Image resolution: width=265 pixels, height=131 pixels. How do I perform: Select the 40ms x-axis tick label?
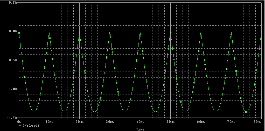tap(140, 121)
